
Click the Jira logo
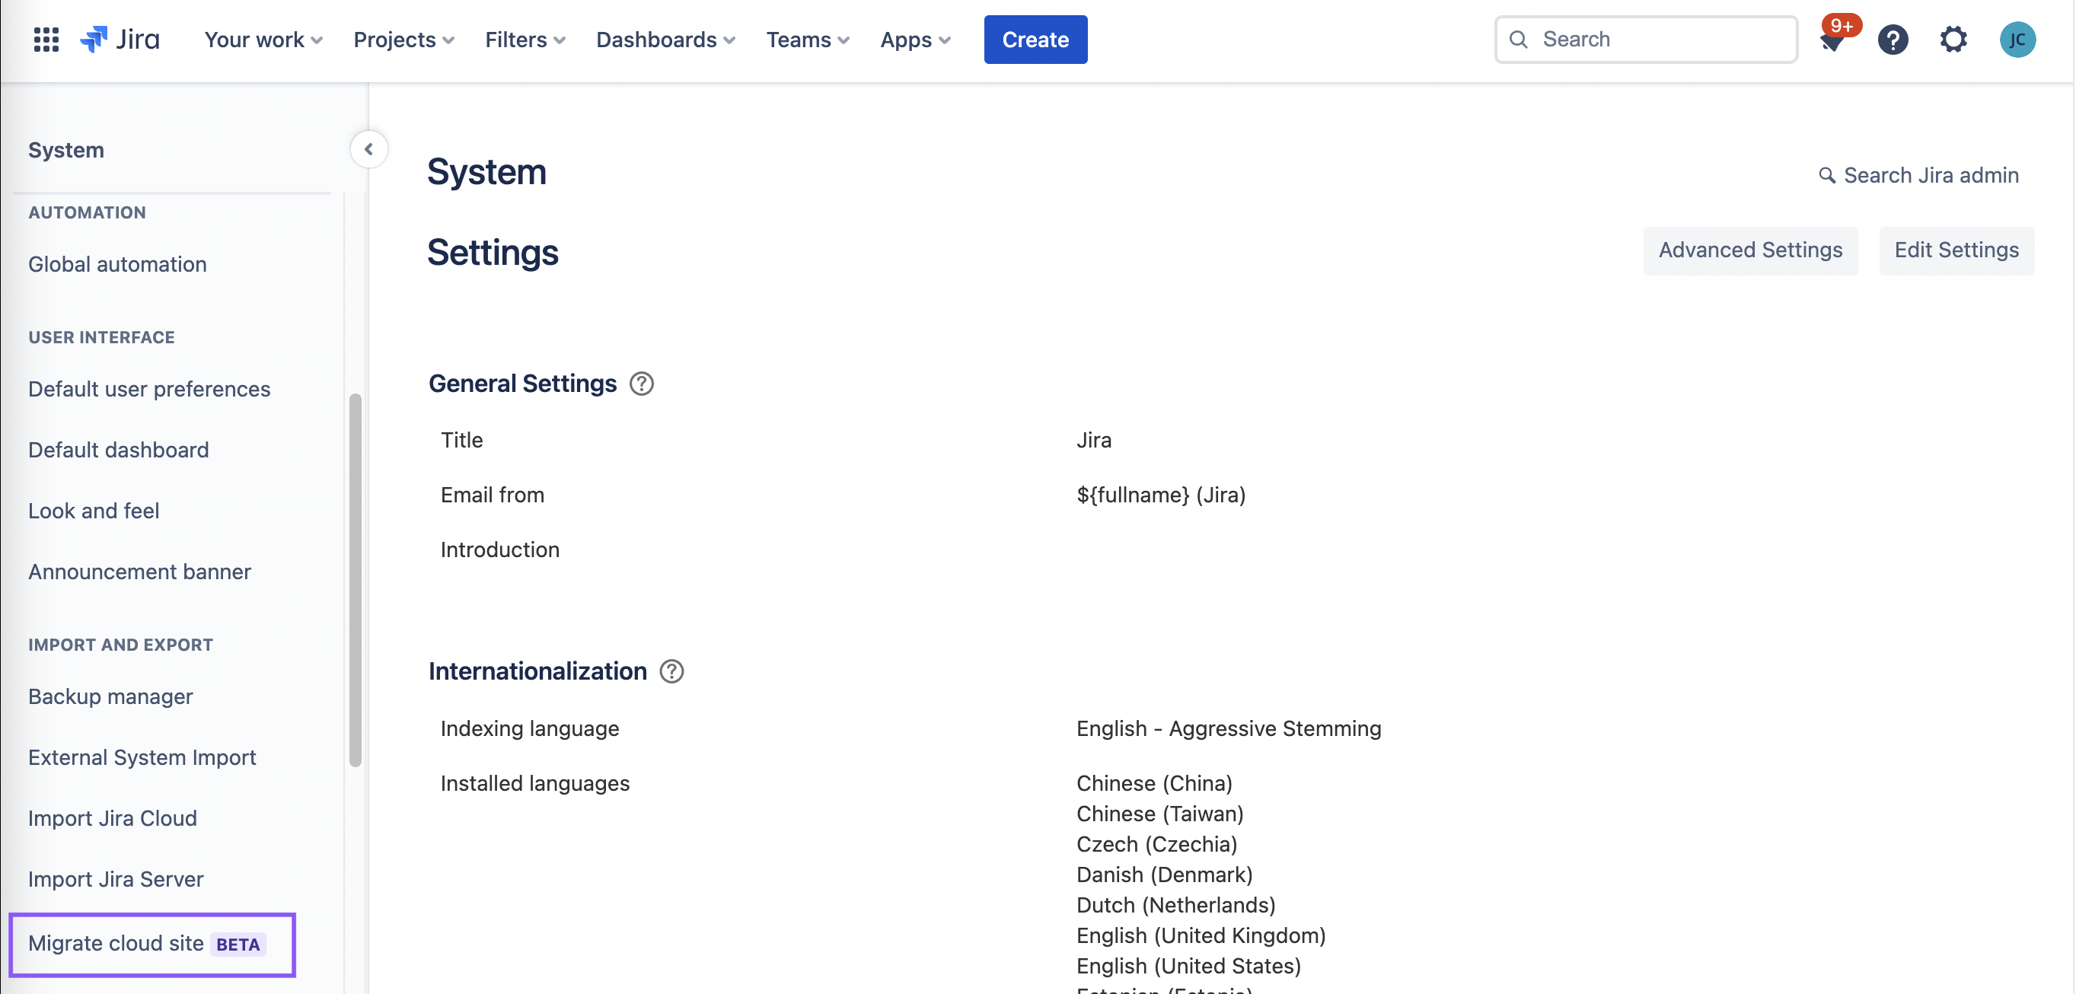point(120,40)
